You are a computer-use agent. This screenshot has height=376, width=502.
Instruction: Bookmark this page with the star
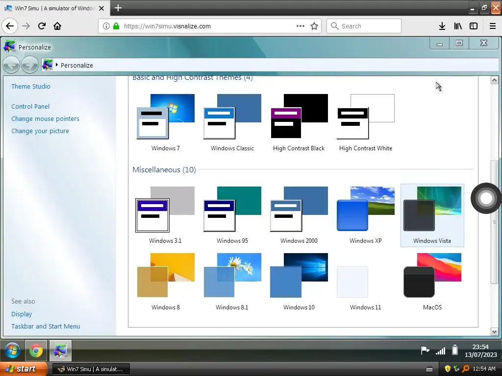314,26
